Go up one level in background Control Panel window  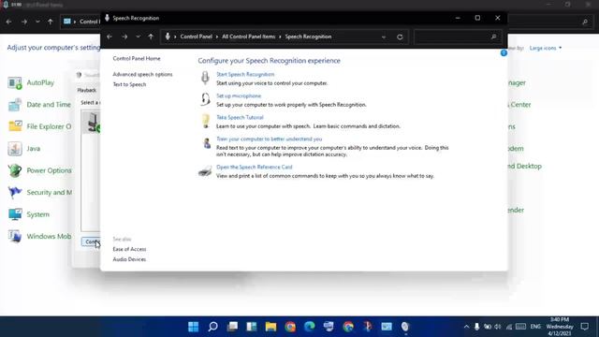coord(50,22)
